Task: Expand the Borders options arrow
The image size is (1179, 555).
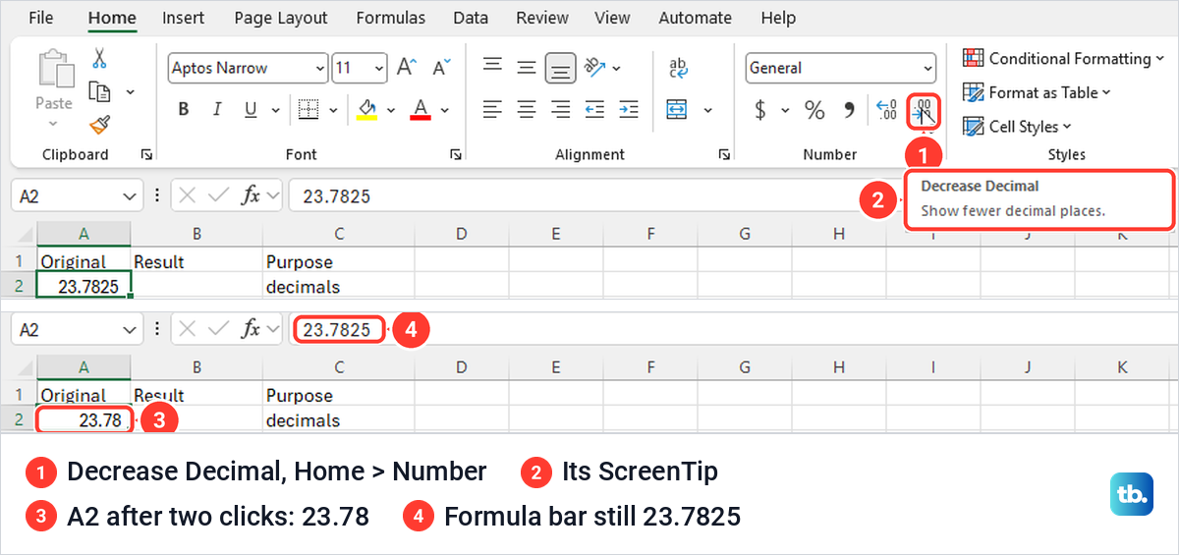Action: 333,110
